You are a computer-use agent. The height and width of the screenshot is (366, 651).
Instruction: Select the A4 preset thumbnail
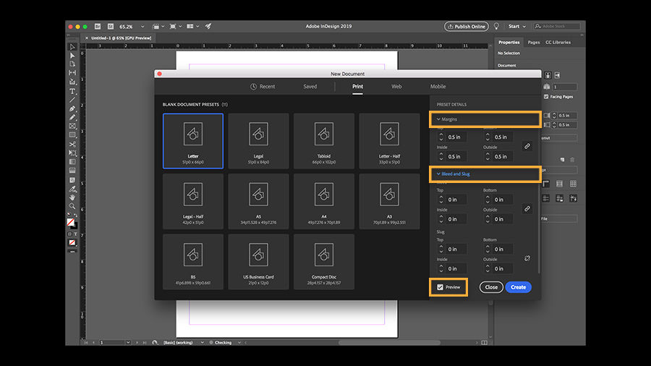click(324, 201)
